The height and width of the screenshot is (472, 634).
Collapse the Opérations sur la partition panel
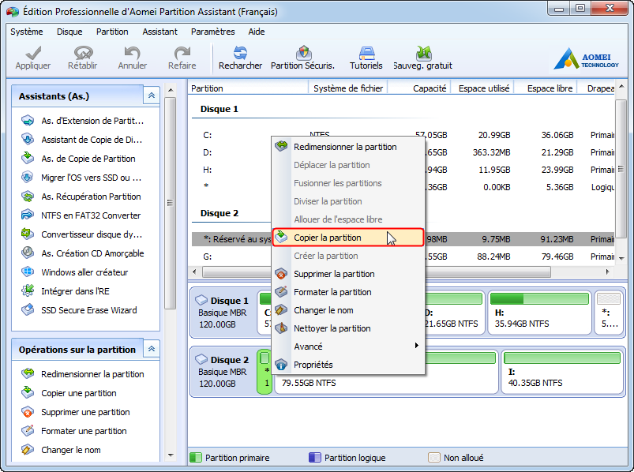click(152, 349)
